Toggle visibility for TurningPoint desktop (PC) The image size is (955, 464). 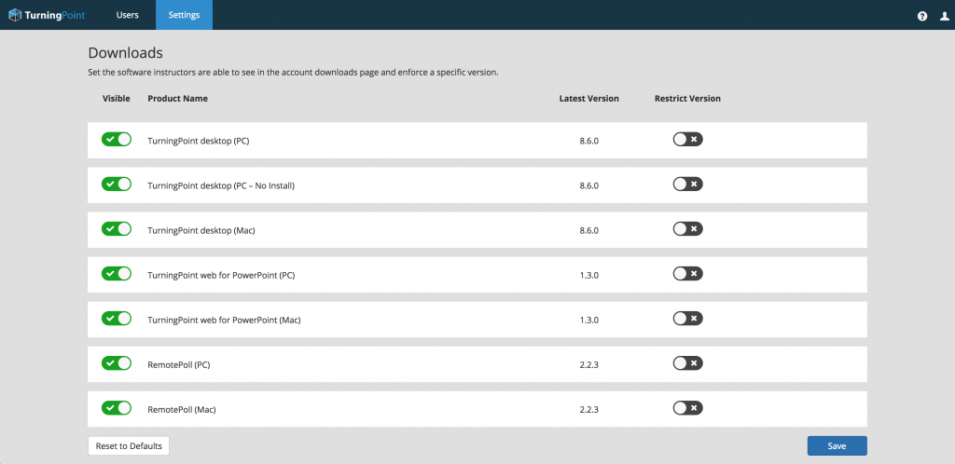point(117,140)
